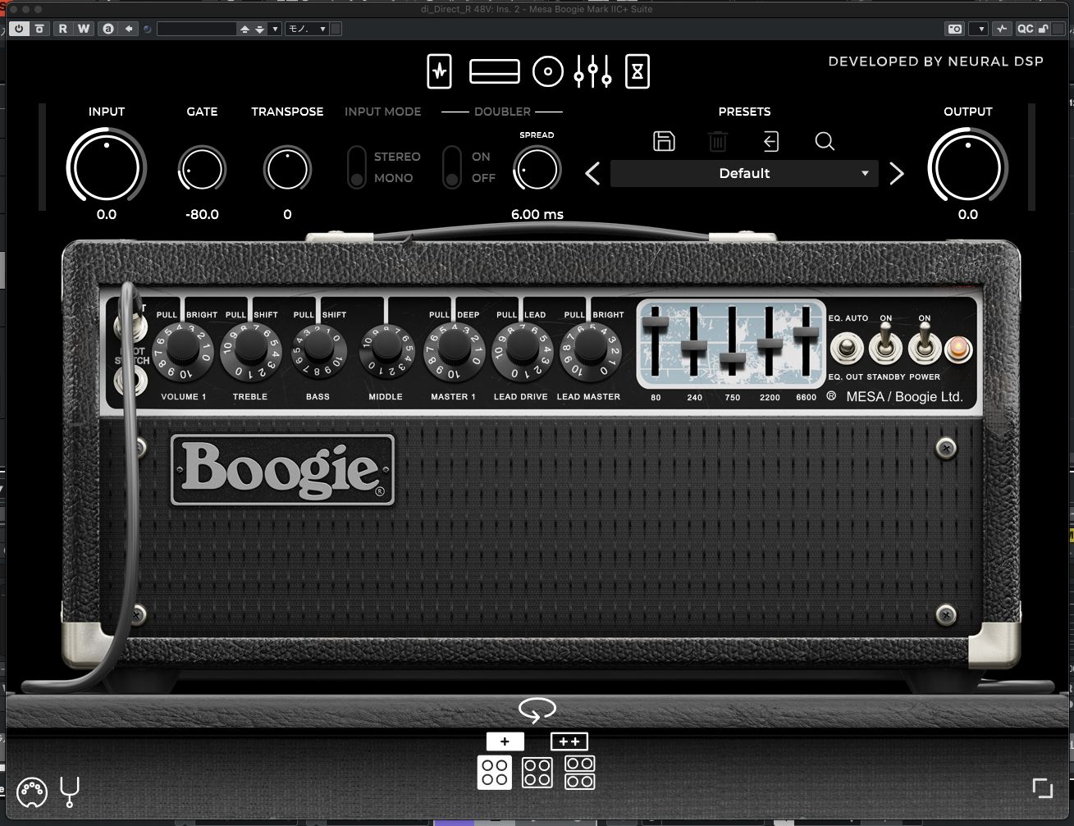
Task: Click the up-arrow preset stepper in host bar
Action: (x=245, y=29)
